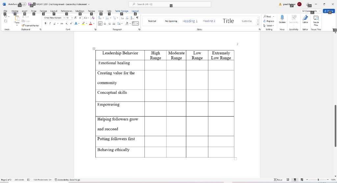
Task: Justify the paragraph text
Action: click(114, 24)
